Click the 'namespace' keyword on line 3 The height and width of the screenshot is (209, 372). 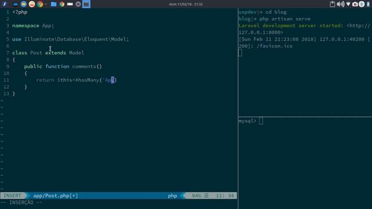[26, 26]
